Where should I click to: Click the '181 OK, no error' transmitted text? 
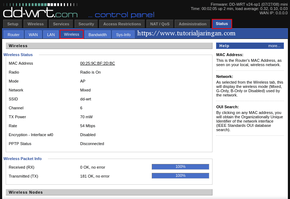point(95,176)
